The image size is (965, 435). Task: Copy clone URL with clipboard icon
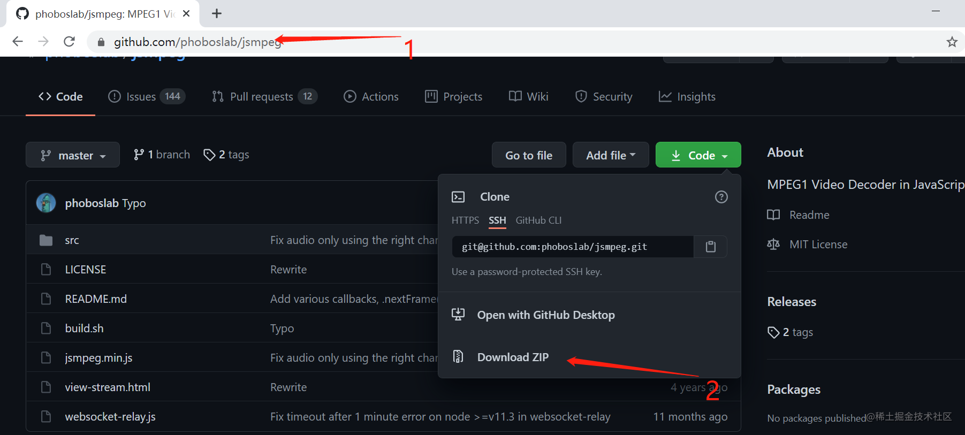711,247
